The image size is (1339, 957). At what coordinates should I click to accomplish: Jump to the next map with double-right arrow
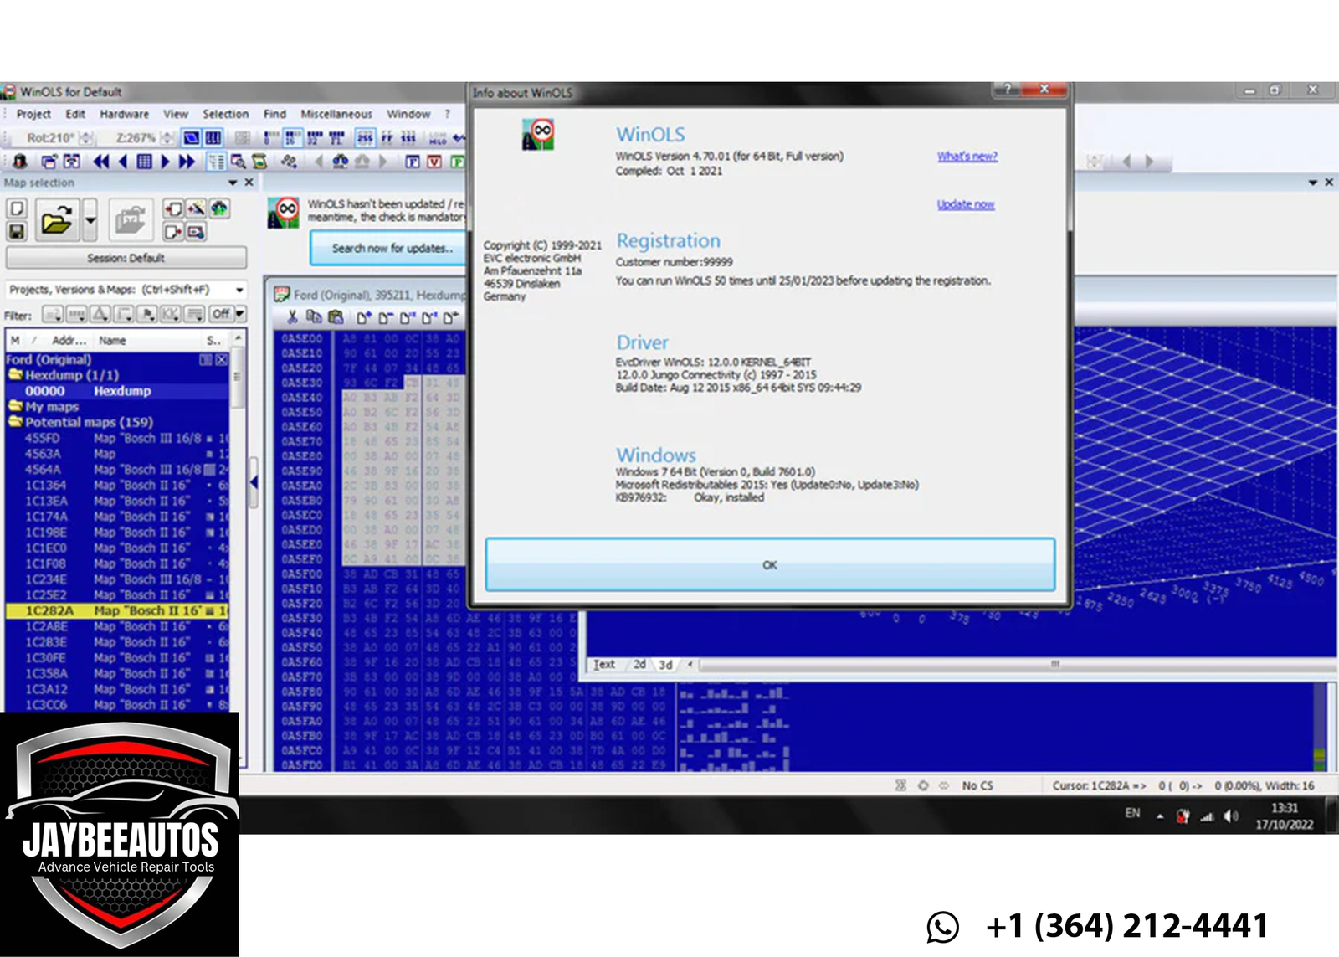pyautogui.click(x=187, y=161)
